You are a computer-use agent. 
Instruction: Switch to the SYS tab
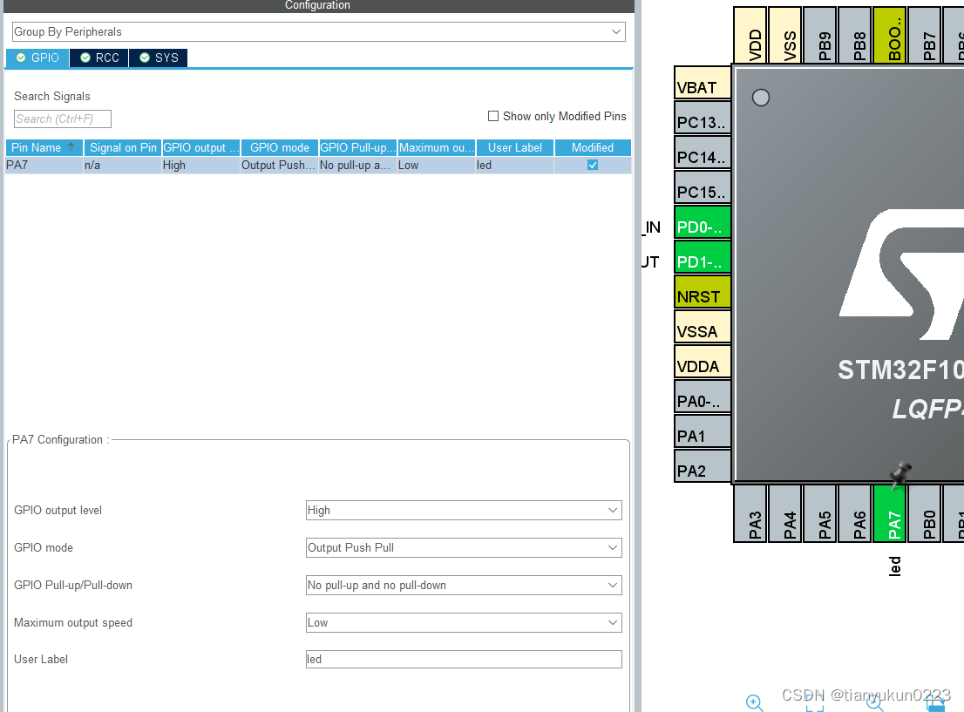click(159, 58)
